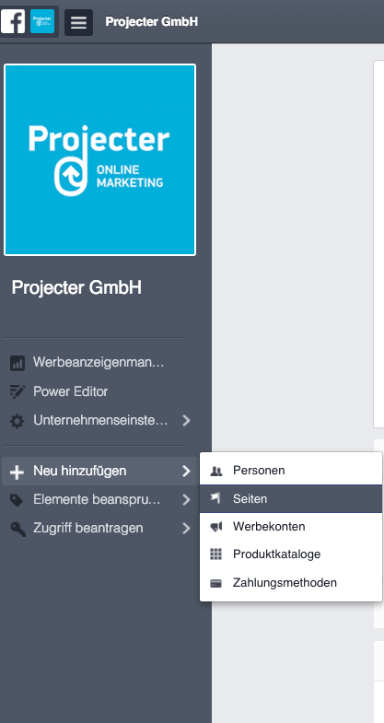The height and width of the screenshot is (723, 384).
Task: Open the hamburger menu button
Action: (x=78, y=22)
